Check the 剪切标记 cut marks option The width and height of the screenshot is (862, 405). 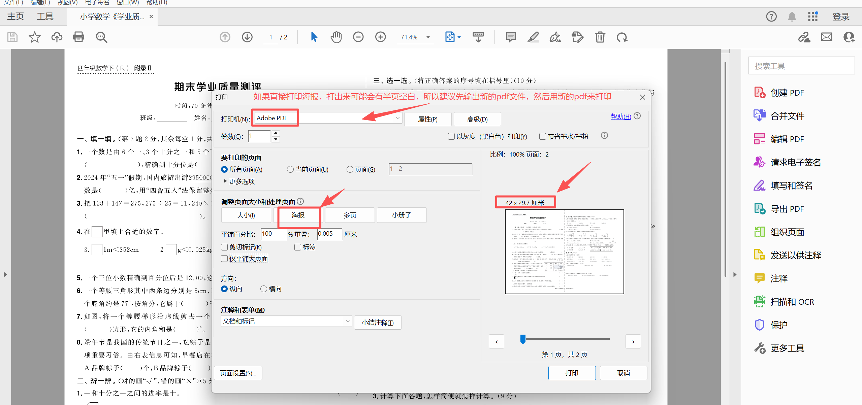pyautogui.click(x=224, y=247)
